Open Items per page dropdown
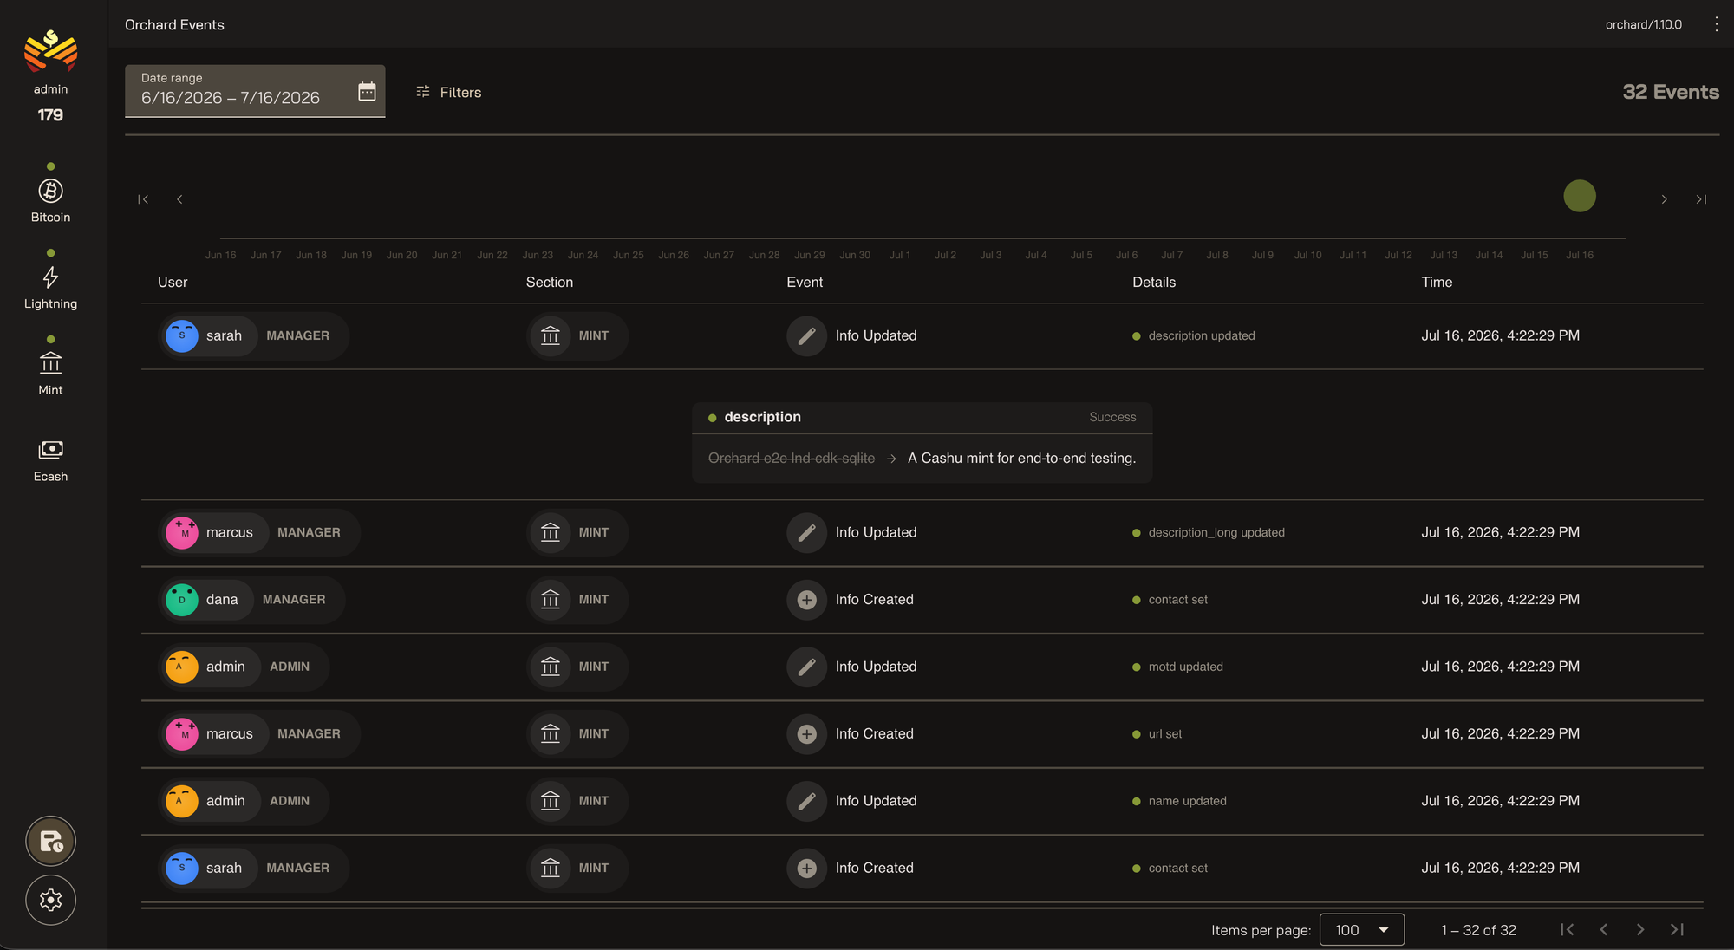 pyautogui.click(x=1361, y=930)
